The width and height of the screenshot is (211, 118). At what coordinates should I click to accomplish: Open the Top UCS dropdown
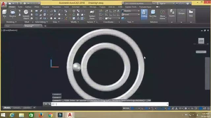coord(112,18)
